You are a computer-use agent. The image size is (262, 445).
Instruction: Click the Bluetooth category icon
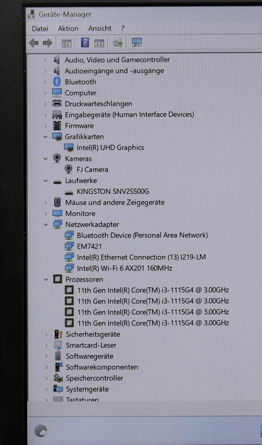point(57,82)
